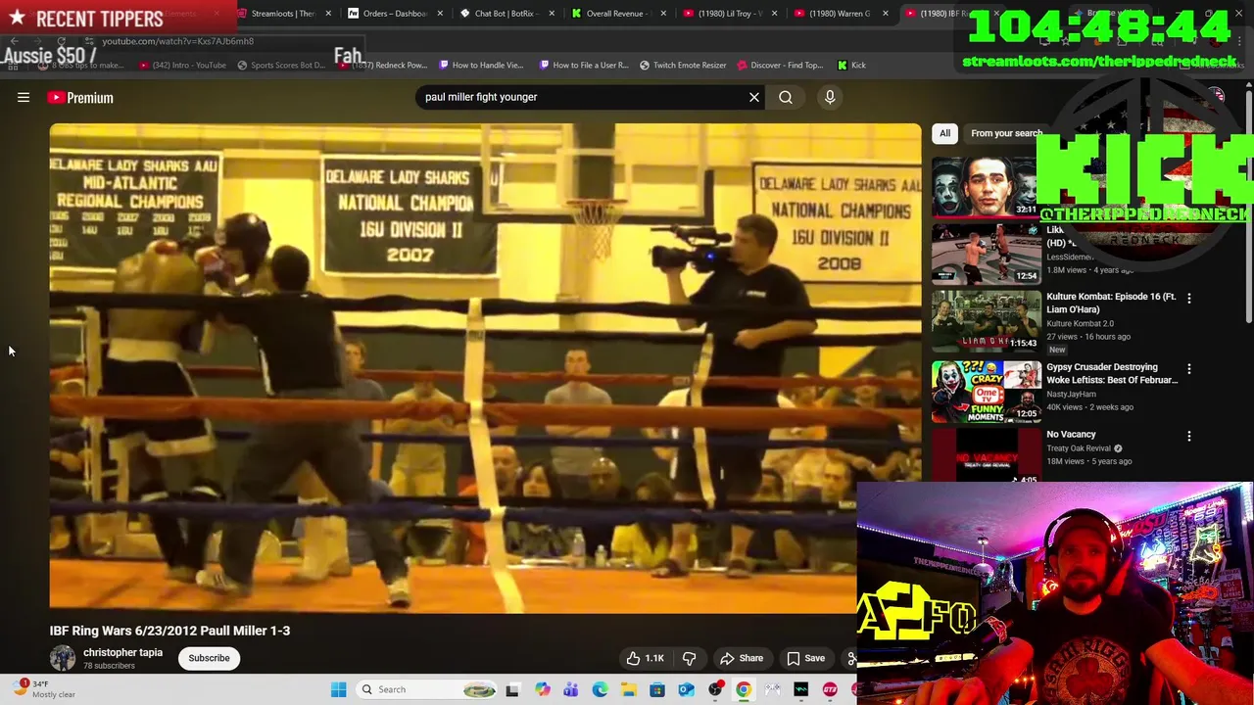Open Outlook from the taskbar
Image resolution: width=1254 pixels, height=705 pixels.
pos(686,689)
